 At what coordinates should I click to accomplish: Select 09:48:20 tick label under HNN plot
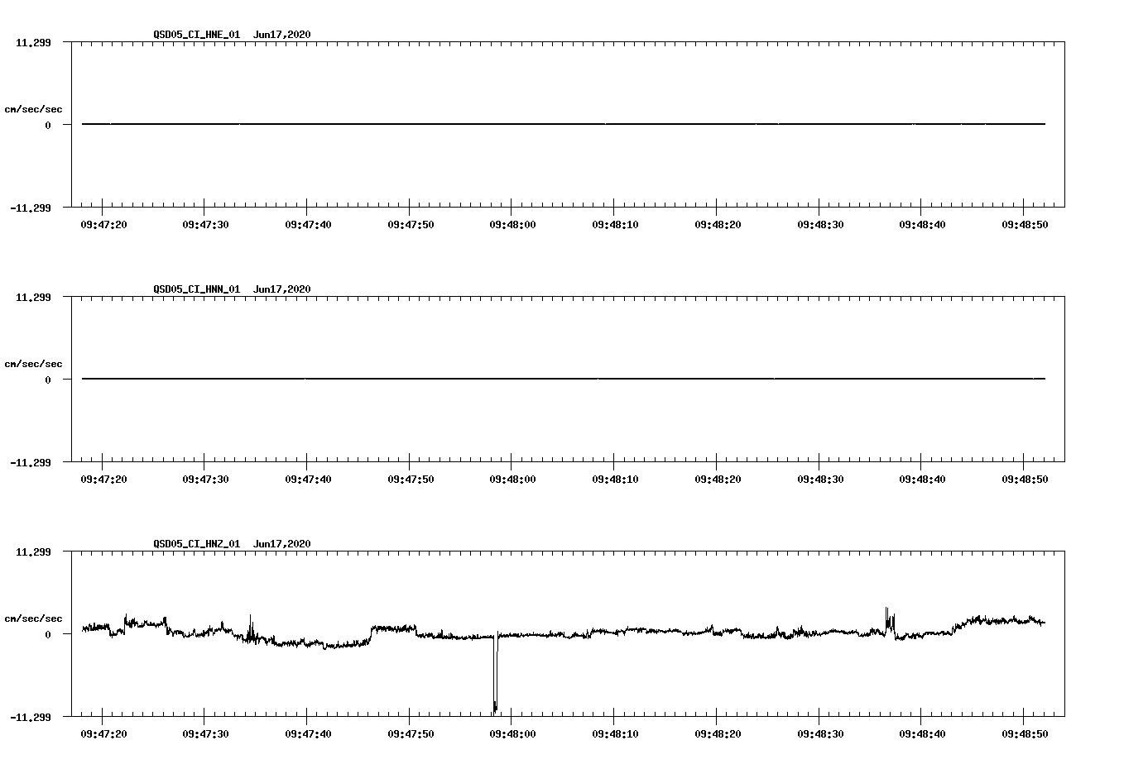(718, 480)
